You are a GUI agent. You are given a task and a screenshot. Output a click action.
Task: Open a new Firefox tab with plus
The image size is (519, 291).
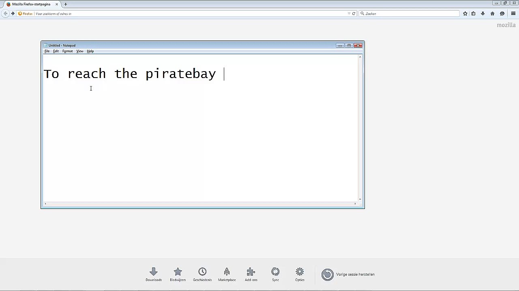point(65,4)
